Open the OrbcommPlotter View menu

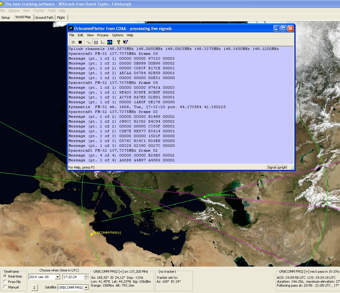click(90, 35)
